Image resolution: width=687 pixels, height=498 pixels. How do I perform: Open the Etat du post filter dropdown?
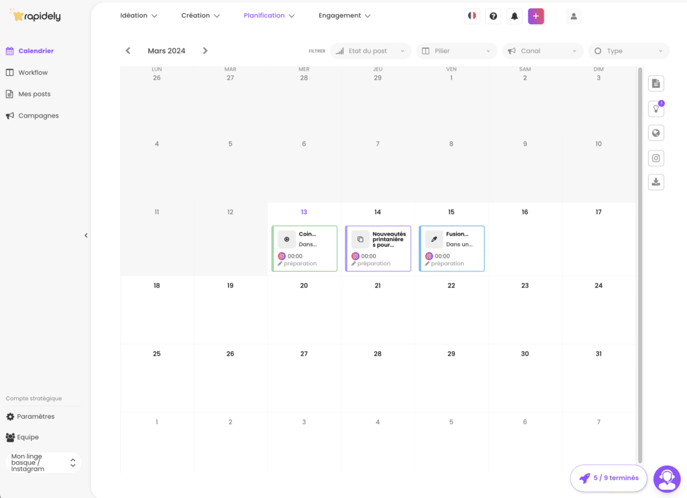(x=370, y=51)
